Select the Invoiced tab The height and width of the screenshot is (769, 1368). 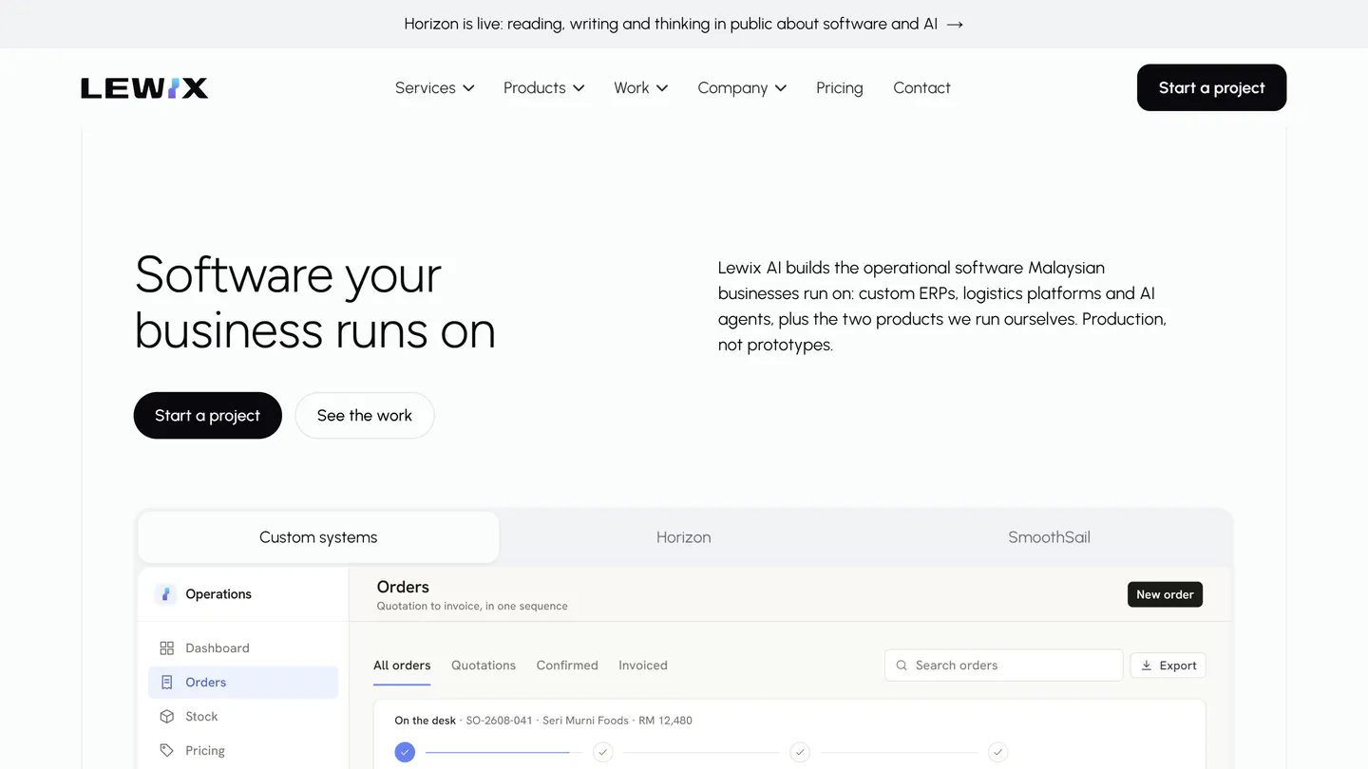click(643, 666)
